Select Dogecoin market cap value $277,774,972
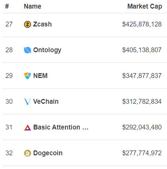 (x=142, y=153)
